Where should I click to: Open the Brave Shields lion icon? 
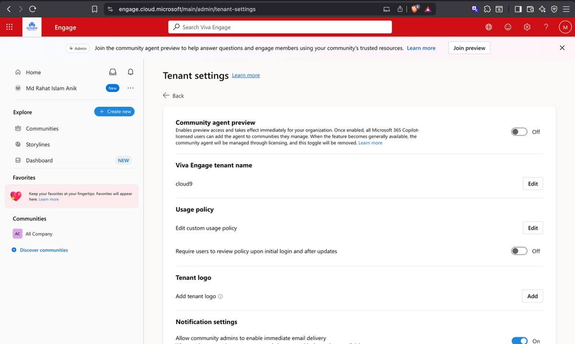tap(415, 9)
